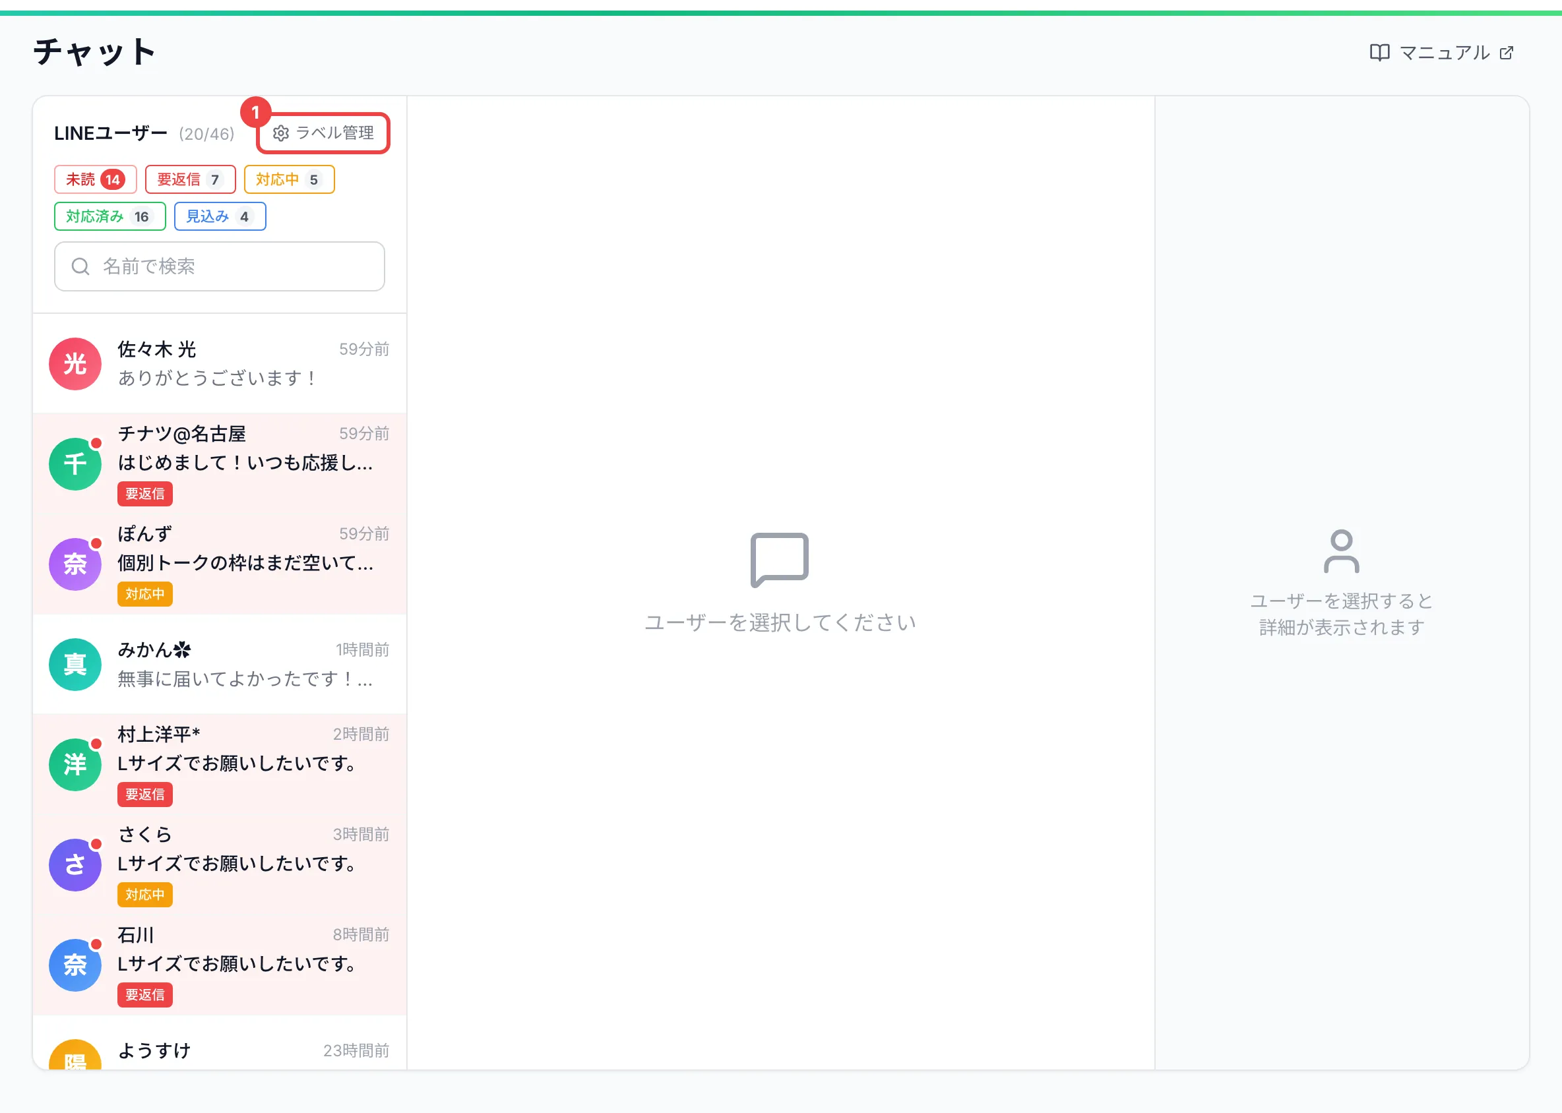Click 要返信 tag under 石川
The width and height of the screenshot is (1562, 1113).
click(144, 994)
